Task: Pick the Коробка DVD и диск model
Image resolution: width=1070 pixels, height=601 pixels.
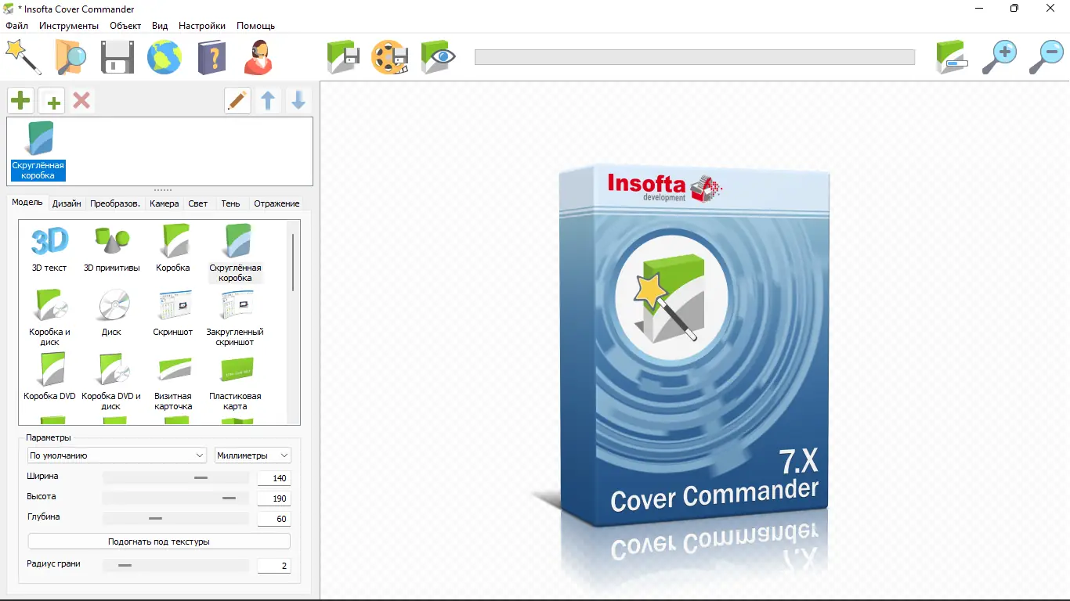Action: pyautogui.click(x=111, y=382)
